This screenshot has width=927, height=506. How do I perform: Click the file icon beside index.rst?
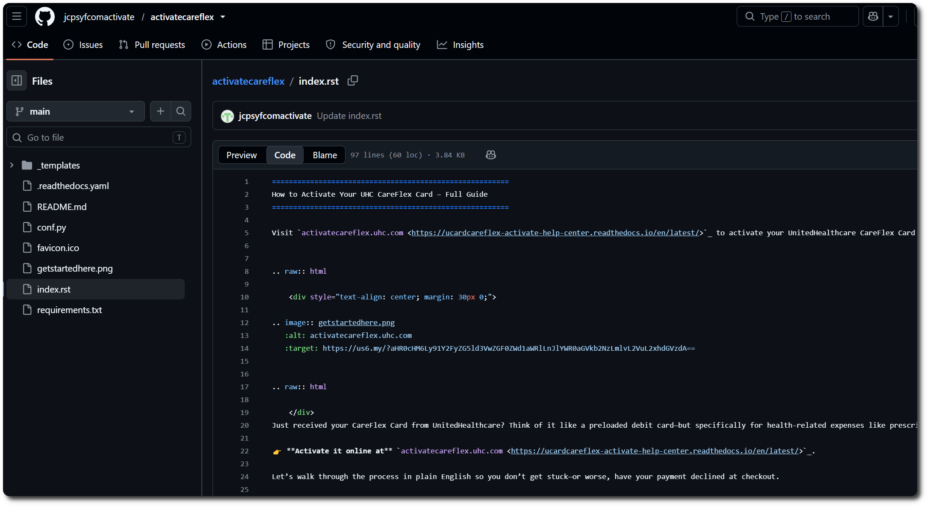tap(27, 289)
